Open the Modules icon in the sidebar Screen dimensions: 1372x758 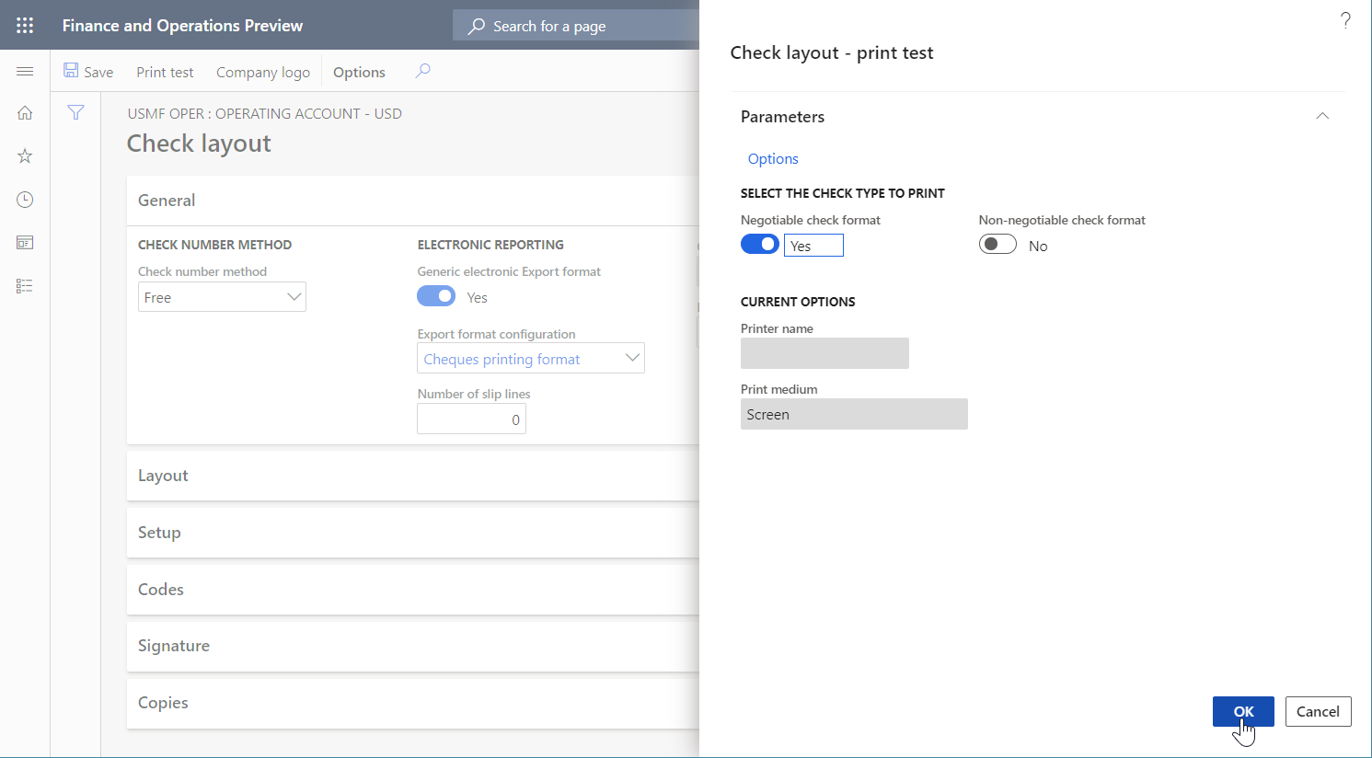[24, 285]
